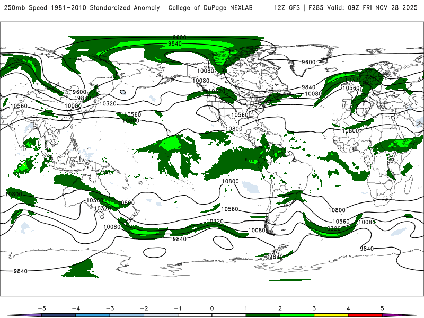Viewport: 424px width, 318px height.
Task: Click the 9840 label at the lower left edge
Action: (21, 271)
